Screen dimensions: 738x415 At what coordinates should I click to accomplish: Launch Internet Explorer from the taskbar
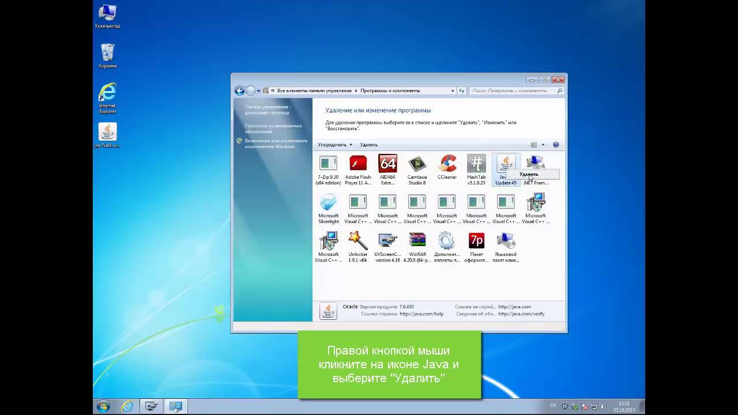(x=127, y=406)
